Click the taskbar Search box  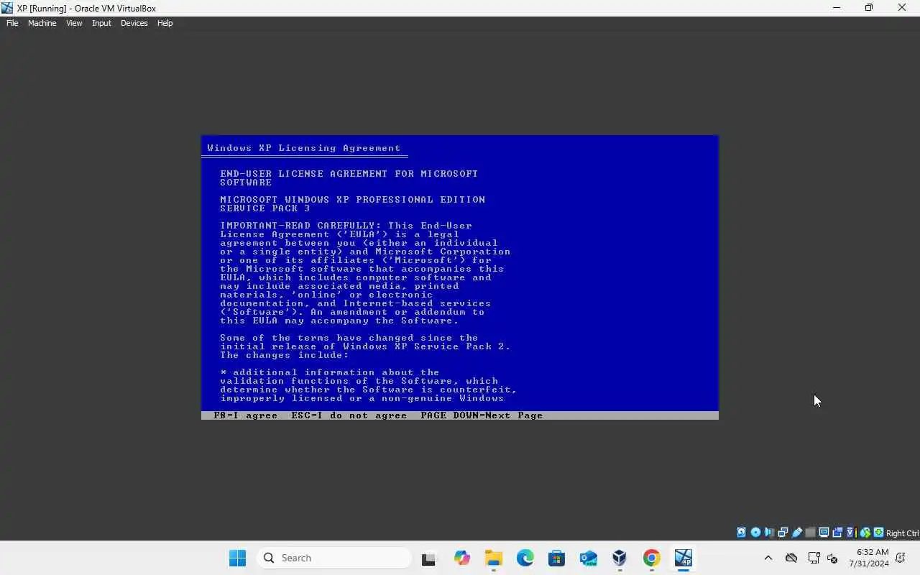(333, 558)
